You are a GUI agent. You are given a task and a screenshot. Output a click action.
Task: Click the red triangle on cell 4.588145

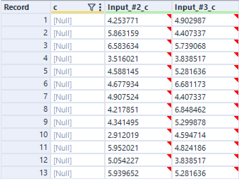(169, 67)
